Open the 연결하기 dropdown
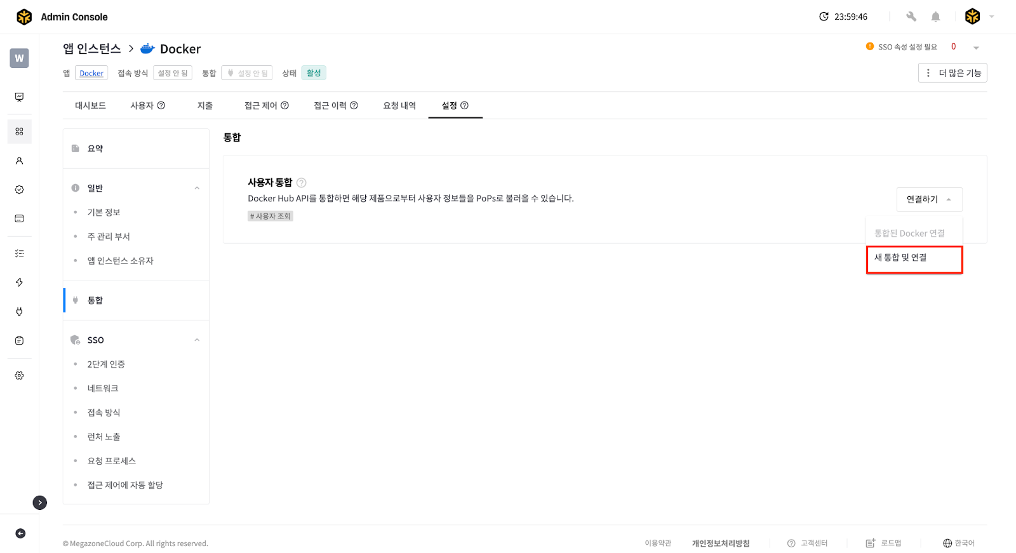Viewport: 1016px width, 553px height. 929,199
